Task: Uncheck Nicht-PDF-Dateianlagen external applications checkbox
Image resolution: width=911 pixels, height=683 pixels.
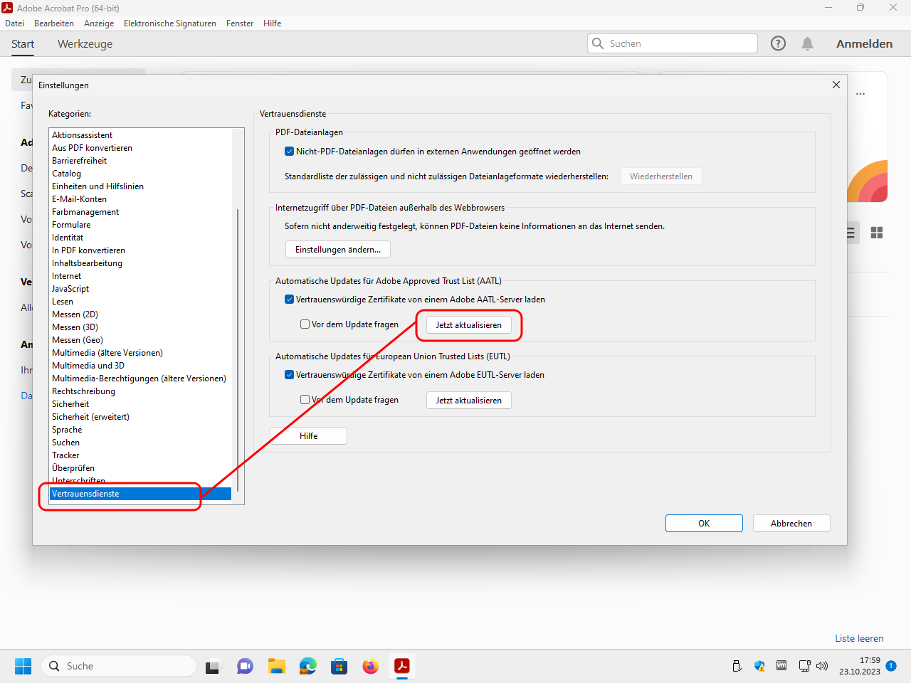Action: [x=290, y=152]
